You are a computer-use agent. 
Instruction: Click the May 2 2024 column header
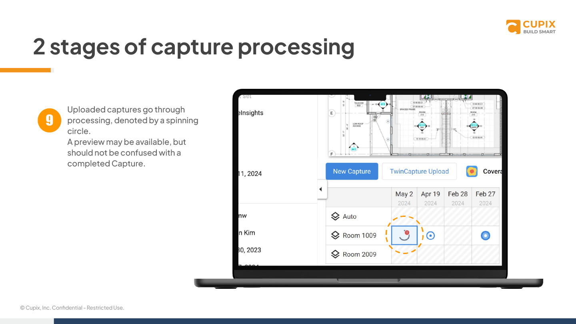click(x=404, y=198)
